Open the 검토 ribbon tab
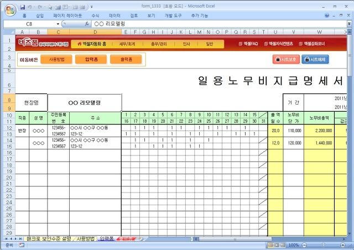 [134, 15]
